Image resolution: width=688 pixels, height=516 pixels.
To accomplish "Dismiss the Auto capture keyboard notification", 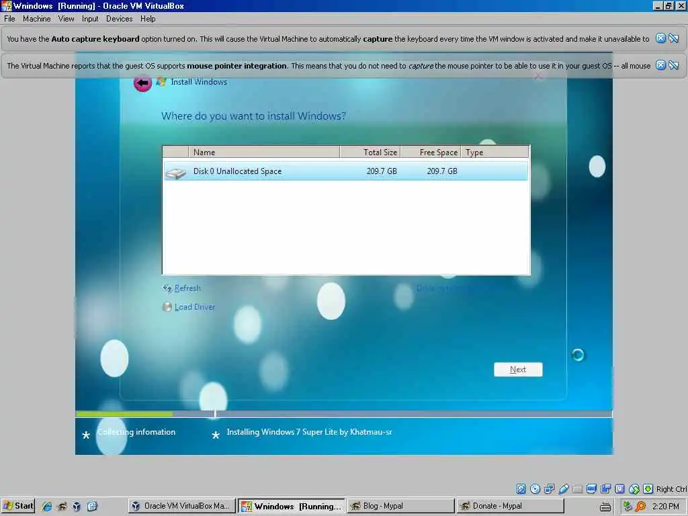I will [660, 38].
